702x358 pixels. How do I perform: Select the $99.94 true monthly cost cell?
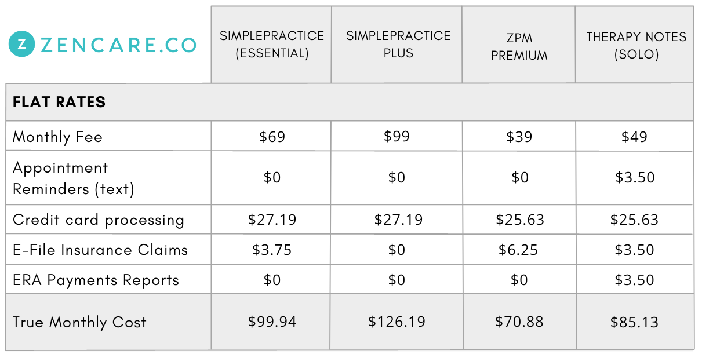[271, 322]
